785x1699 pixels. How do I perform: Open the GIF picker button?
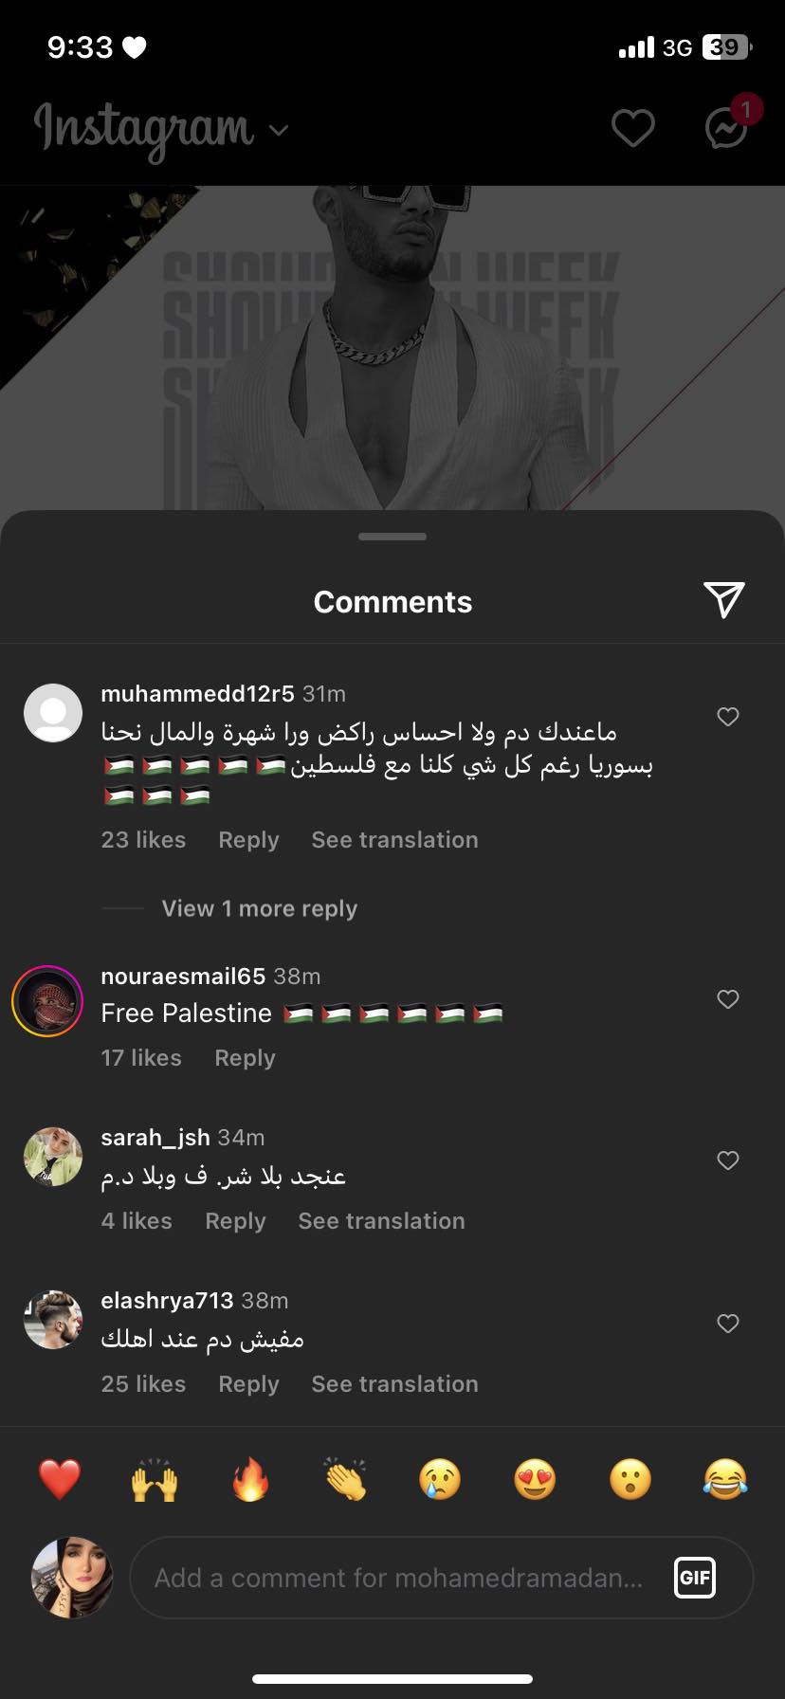tap(694, 1578)
